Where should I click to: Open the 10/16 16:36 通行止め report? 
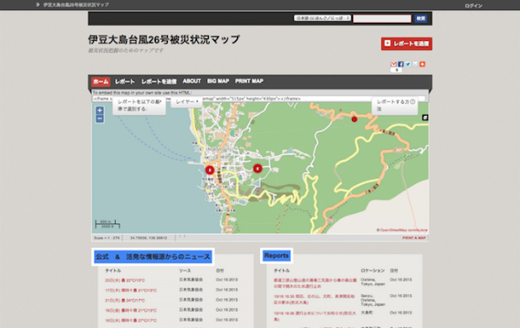(315, 316)
